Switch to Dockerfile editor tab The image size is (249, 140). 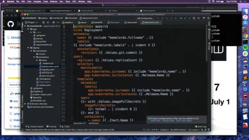click(x=97, y=23)
